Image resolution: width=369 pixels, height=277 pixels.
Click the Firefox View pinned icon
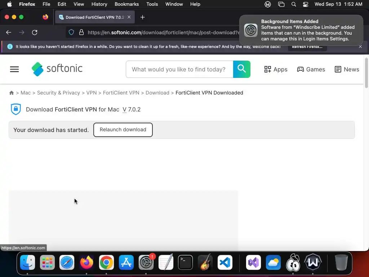coord(45,17)
